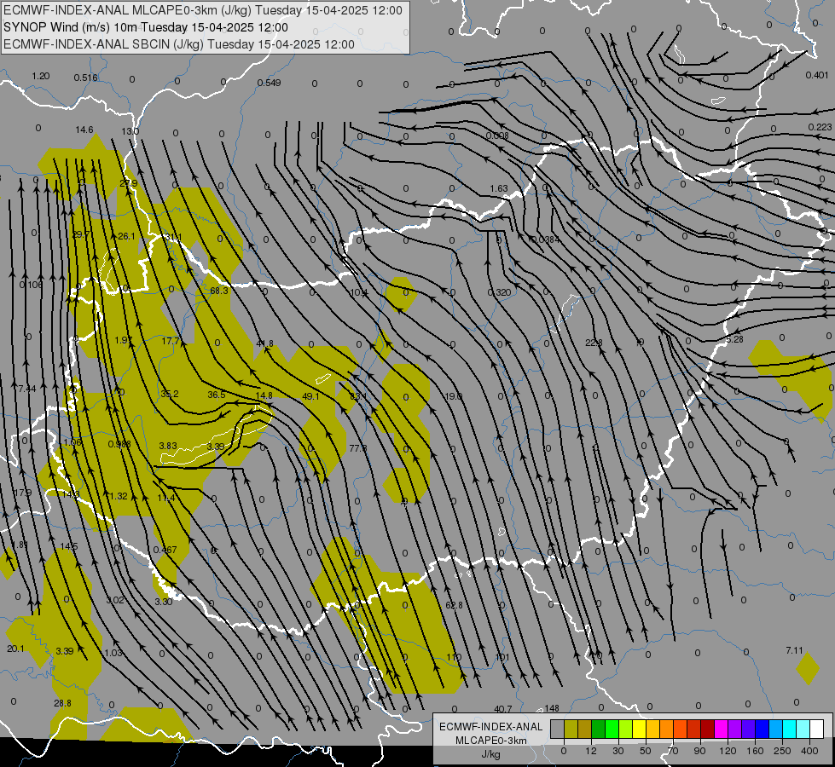Click the map value 3.30
Viewport: 835px width, 767px height.
[164, 602]
